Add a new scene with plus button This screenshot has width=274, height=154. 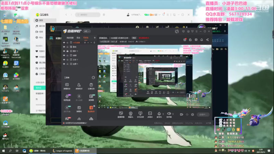(x=95, y=38)
